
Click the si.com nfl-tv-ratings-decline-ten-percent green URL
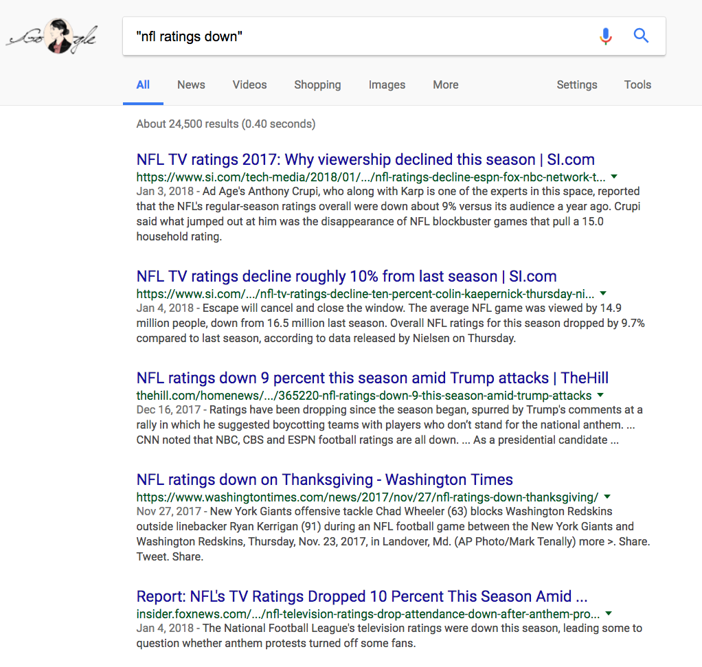coord(365,294)
